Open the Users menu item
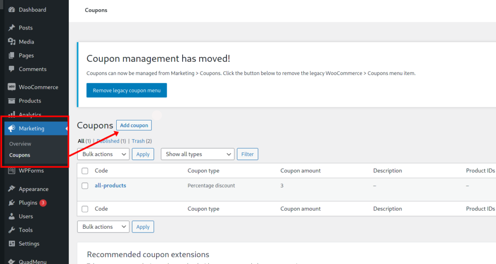This screenshot has height=264, width=496. [26, 216]
